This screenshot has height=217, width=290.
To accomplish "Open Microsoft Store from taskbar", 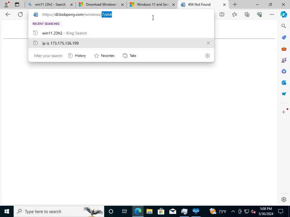I will (161, 211).
